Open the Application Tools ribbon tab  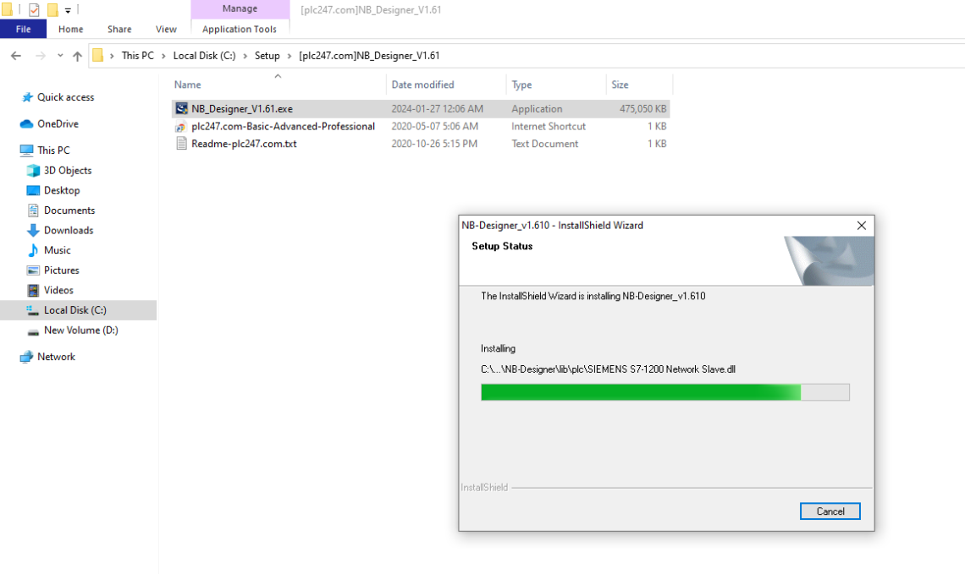click(x=240, y=29)
